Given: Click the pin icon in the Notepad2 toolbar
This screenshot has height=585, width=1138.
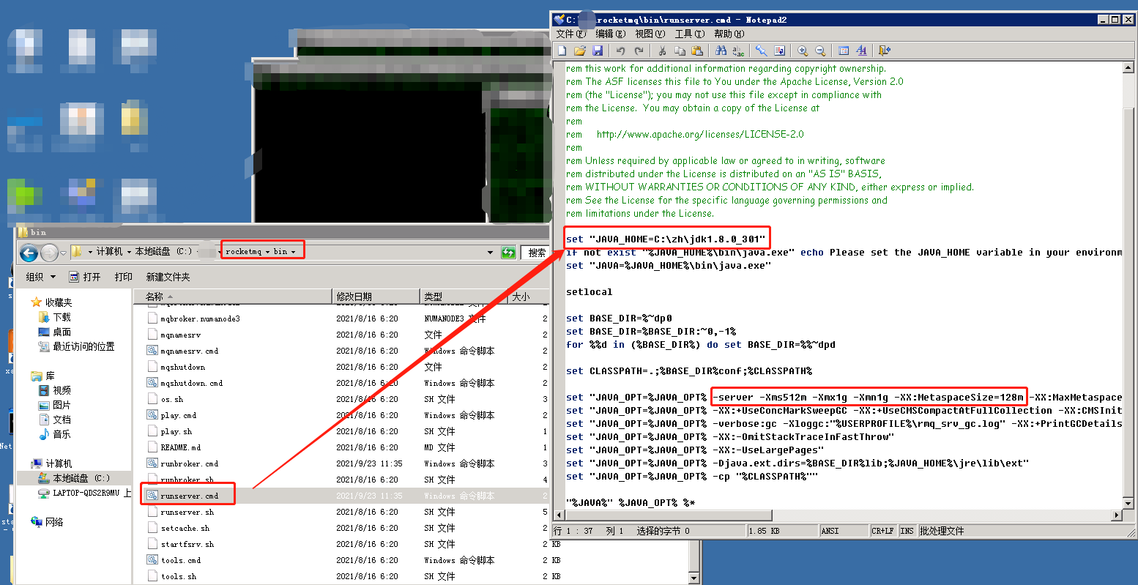Looking at the screenshot, I should pos(762,51).
